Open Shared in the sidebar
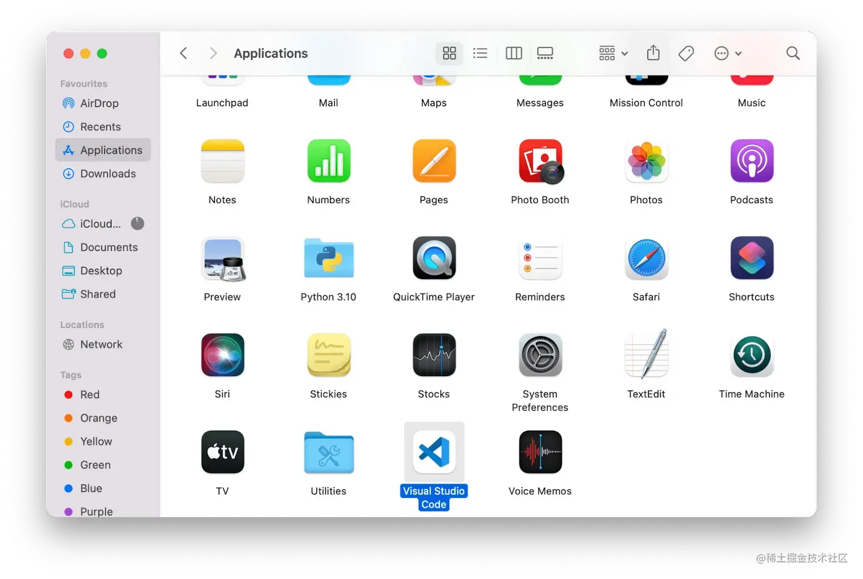The width and height of the screenshot is (863, 579). click(x=103, y=294)
